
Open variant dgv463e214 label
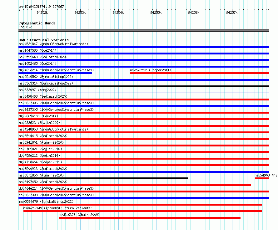click(x=56, y=70)
